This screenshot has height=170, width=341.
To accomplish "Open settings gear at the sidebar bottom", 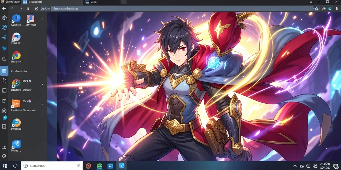I will point(4,156).
